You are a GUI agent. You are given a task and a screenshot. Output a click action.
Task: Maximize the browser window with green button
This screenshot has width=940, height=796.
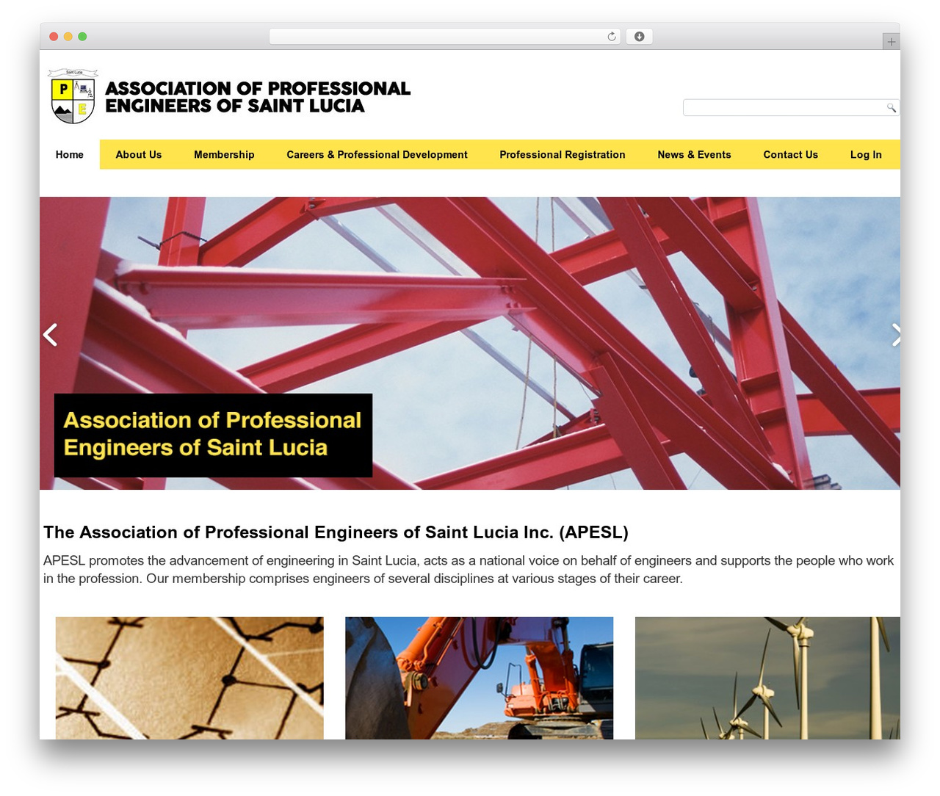82,37
